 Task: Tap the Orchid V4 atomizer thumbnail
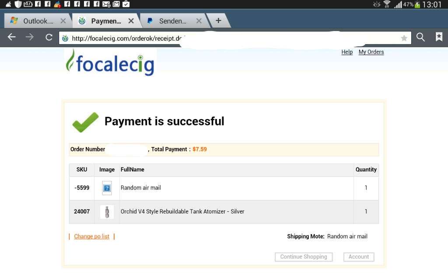coord(107,212)
